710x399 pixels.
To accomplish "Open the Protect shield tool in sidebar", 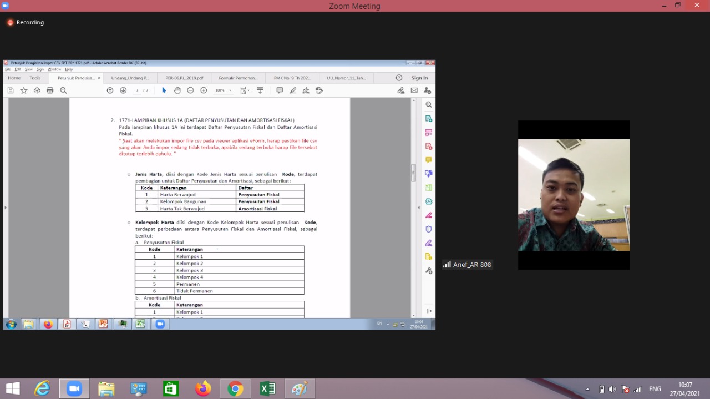I will [x=428, y=229].
